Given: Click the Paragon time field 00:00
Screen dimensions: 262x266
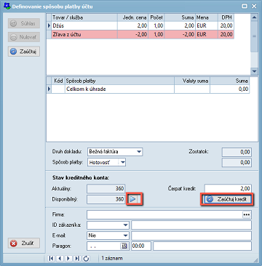Looking at the screenshot, I should pos(141,246).
